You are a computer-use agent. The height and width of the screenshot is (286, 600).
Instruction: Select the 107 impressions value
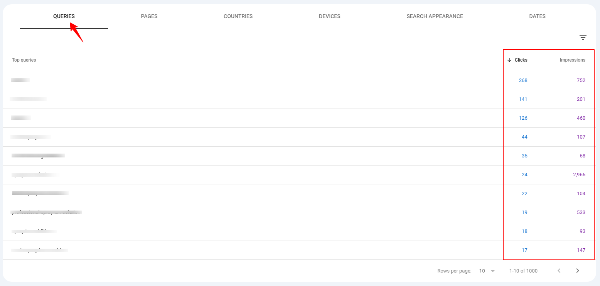(x=581, y=137)
